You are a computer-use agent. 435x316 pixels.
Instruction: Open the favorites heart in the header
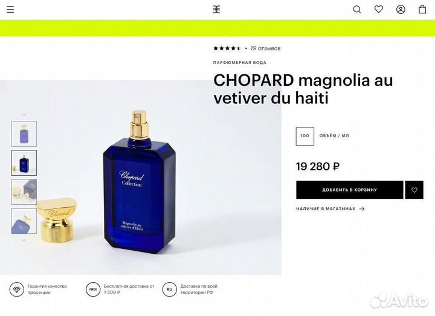(x=379, y=9)
